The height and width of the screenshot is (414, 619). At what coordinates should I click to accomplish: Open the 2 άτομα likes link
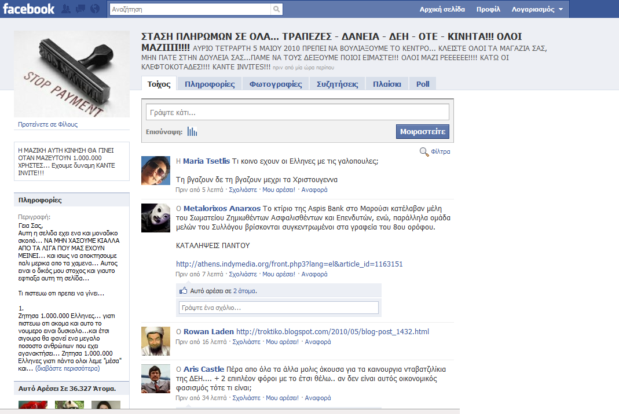[x=244, y=291]
